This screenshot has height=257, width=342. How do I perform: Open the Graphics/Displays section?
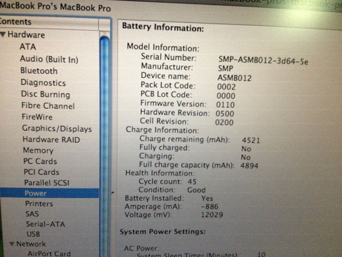56,128
